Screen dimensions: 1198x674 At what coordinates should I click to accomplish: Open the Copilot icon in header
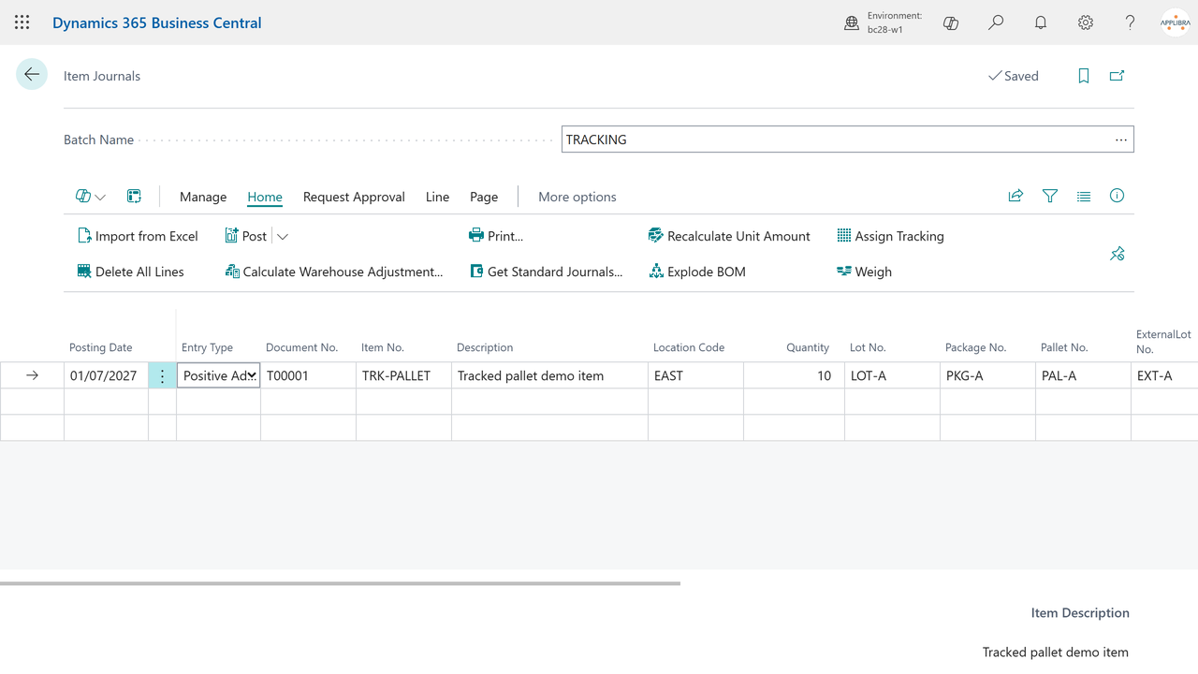point(951,22)
